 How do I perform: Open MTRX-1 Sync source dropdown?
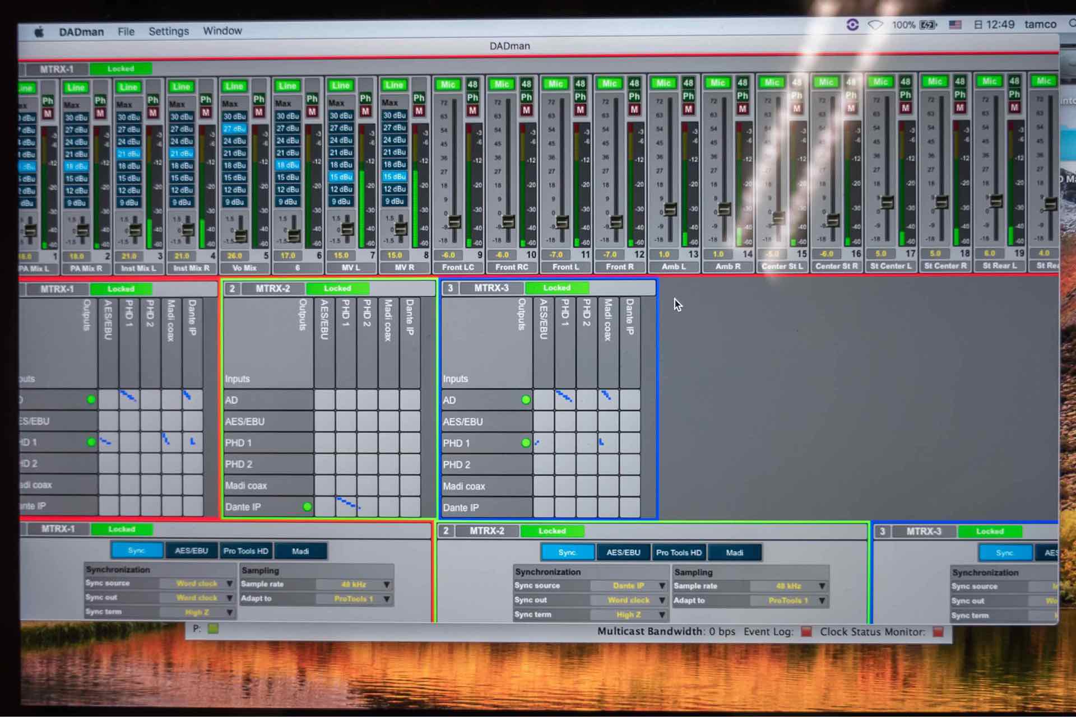click(x=197, y=583)
